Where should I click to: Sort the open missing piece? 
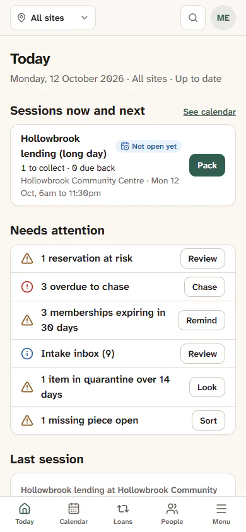click(208, 420)
